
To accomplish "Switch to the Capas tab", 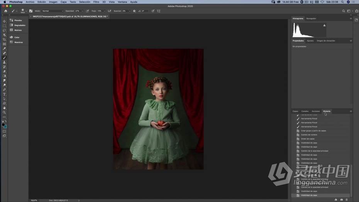I will pos(295,111).
